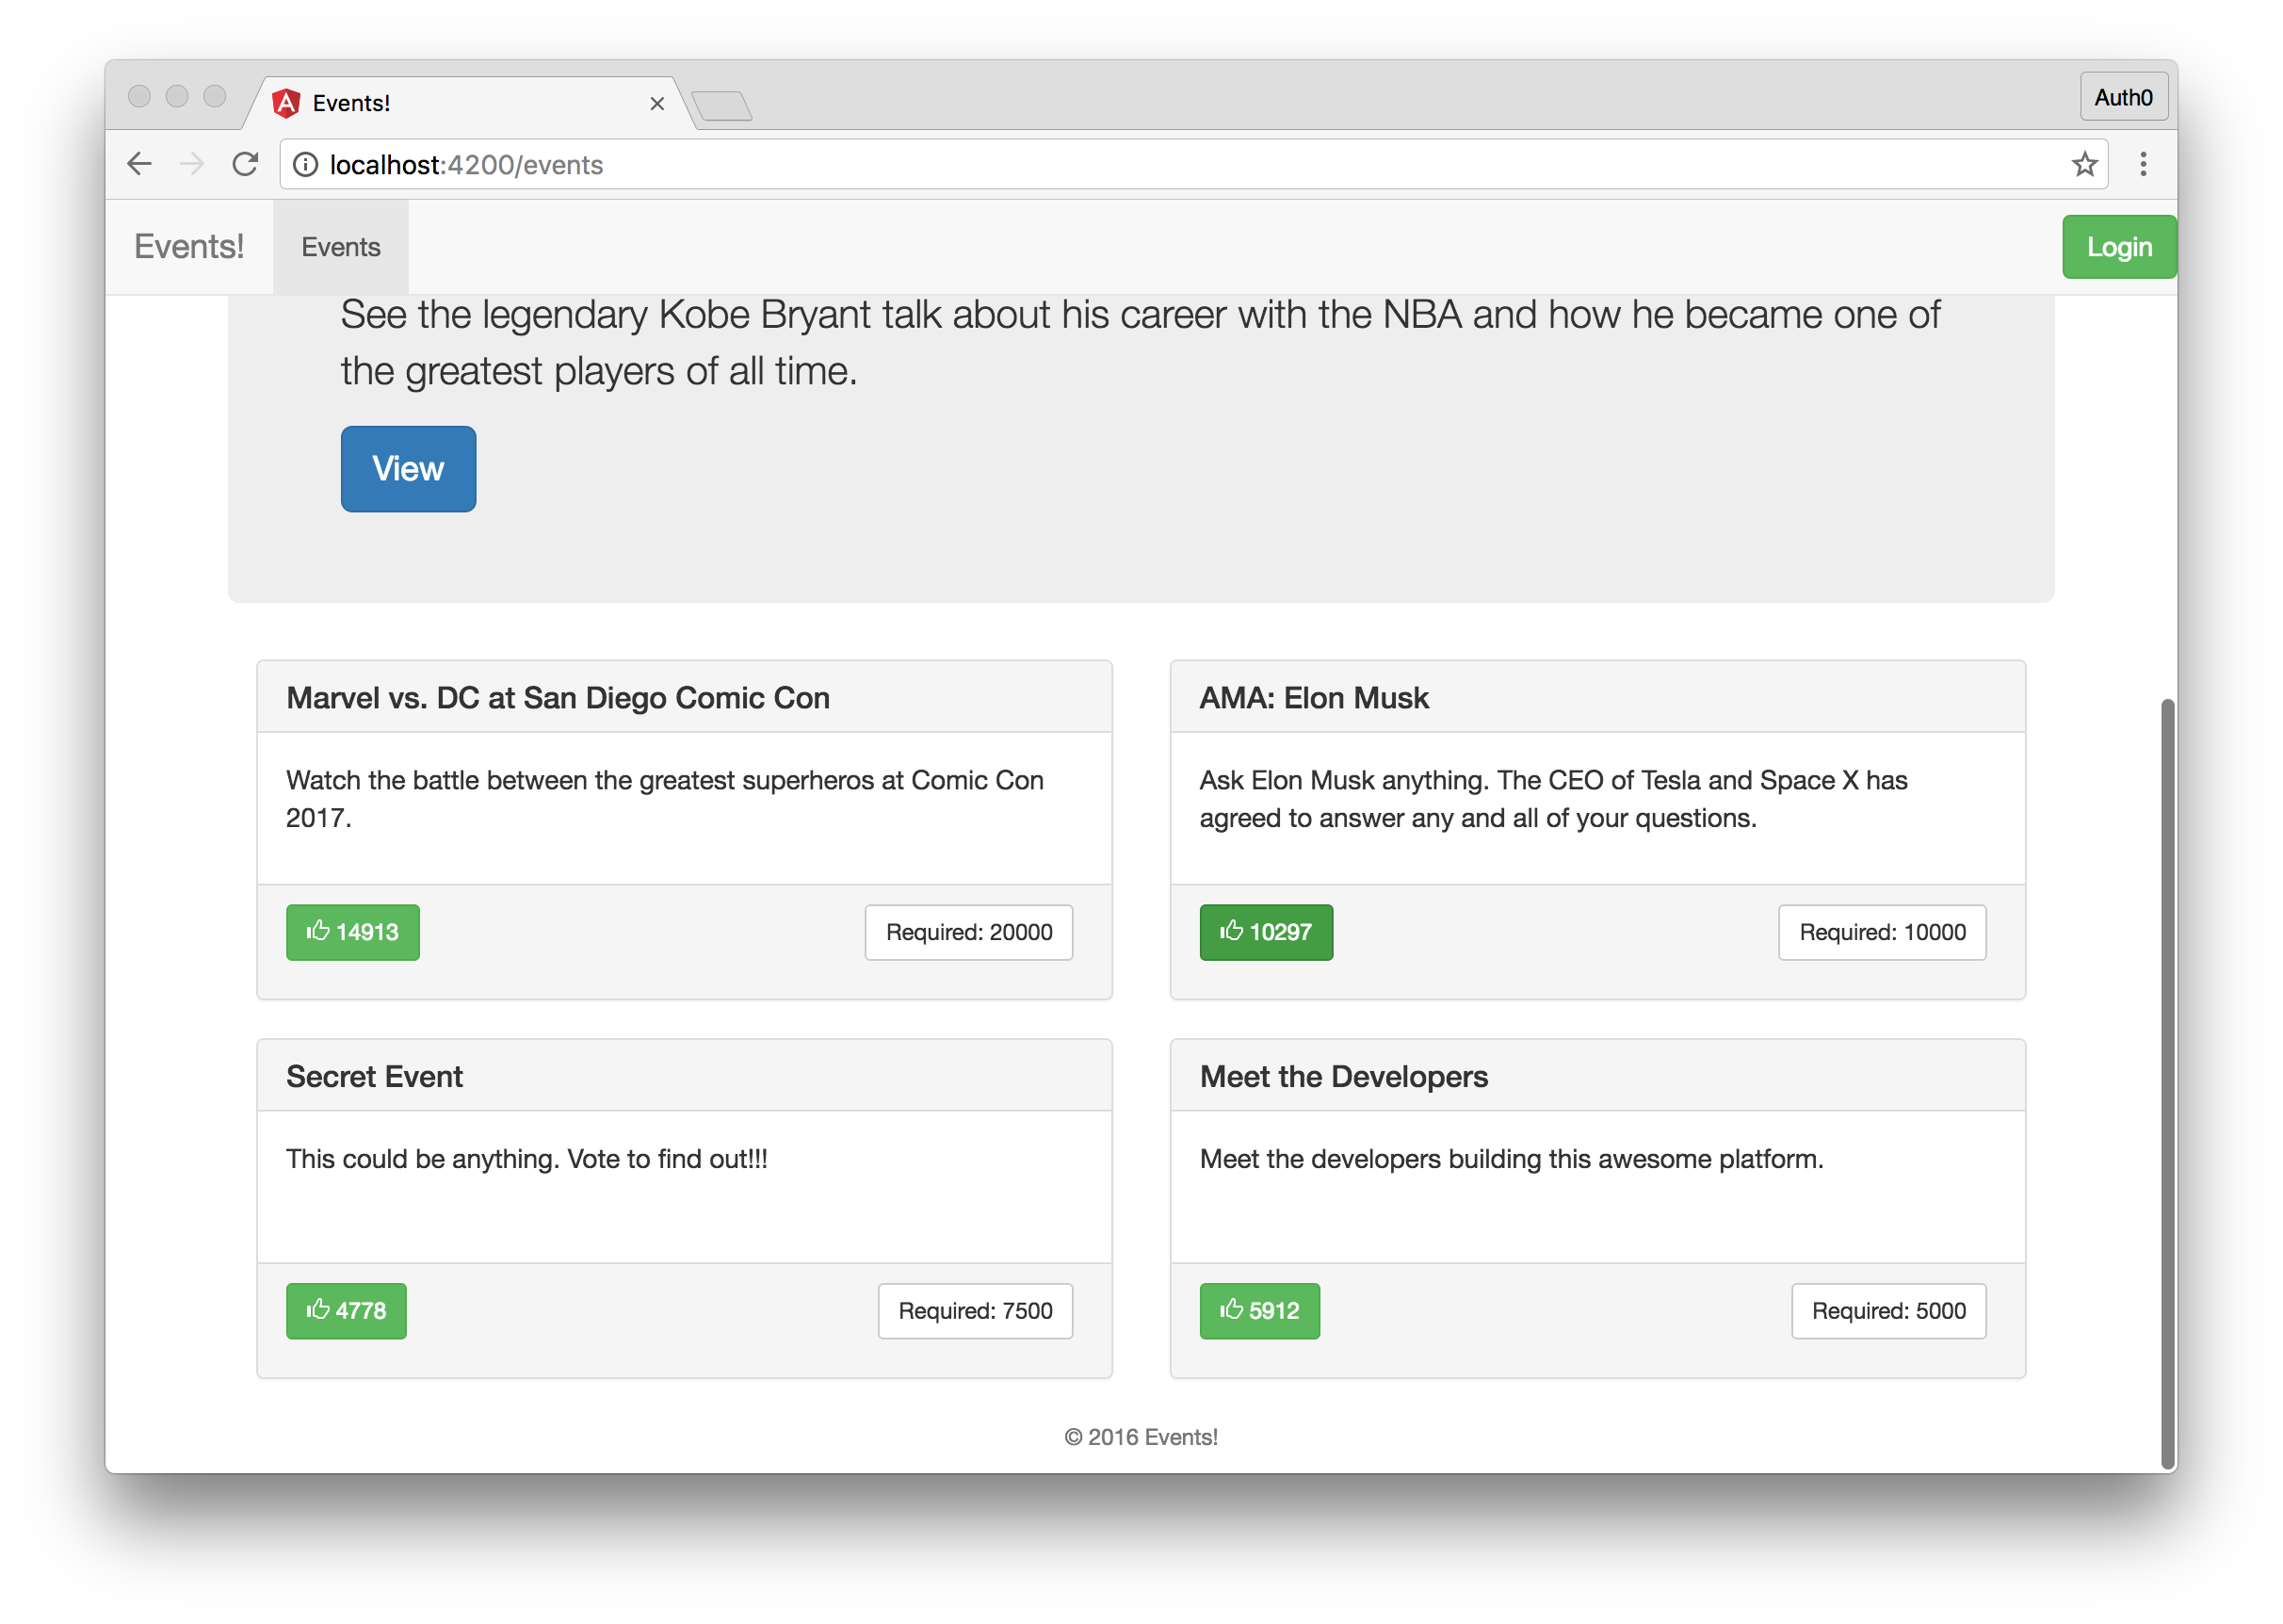2283x1624 pixels.
Task: Click the gray close window button
Action: (x=139, y=96)
